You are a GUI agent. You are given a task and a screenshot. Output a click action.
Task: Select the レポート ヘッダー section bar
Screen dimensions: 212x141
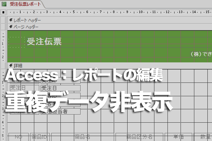pos(110,20)
